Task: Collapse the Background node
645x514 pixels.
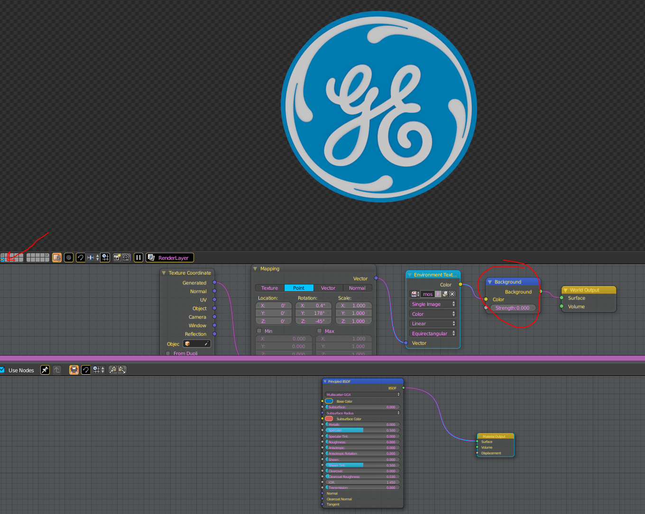Action: coord(490,282)
